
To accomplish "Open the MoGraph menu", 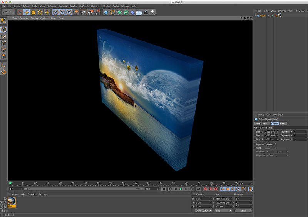I will click(x=84, y=6).
